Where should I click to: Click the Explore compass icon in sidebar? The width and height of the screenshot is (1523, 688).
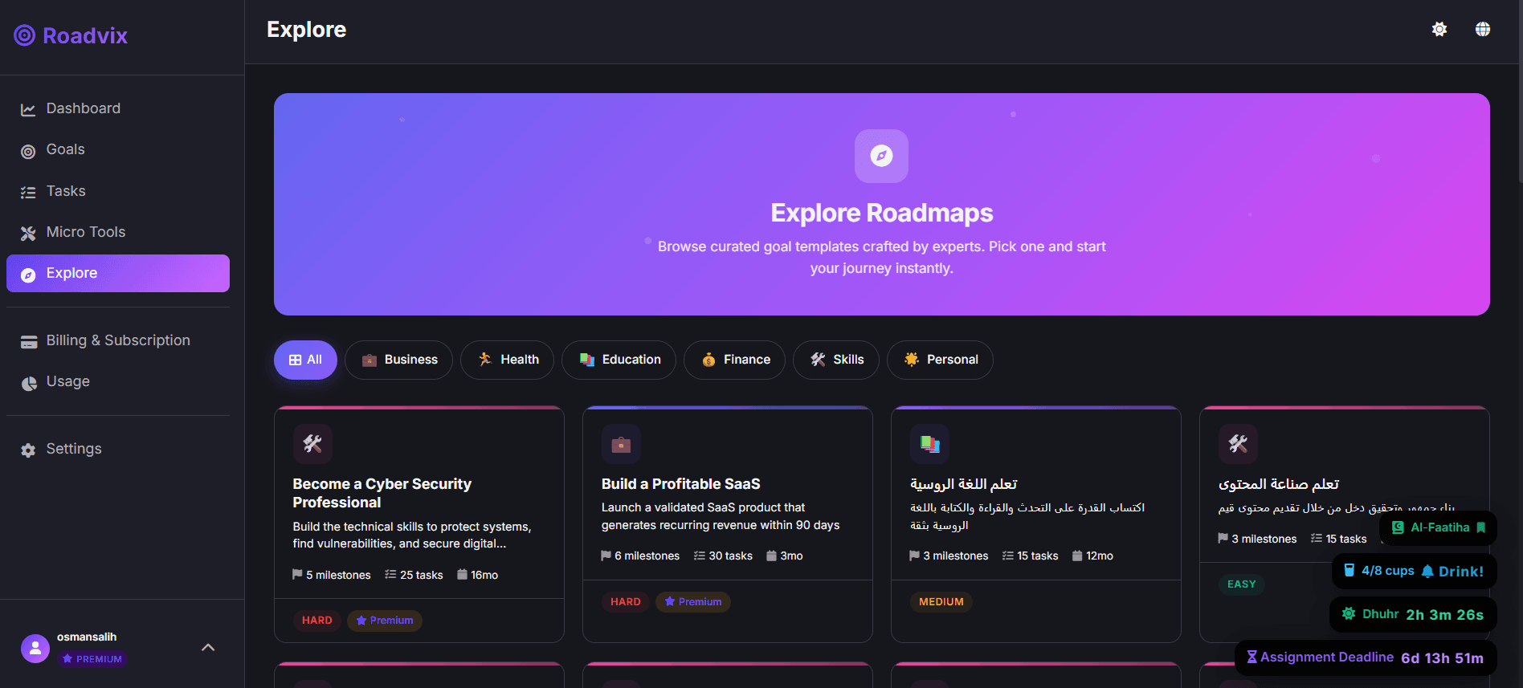[28, 275]
